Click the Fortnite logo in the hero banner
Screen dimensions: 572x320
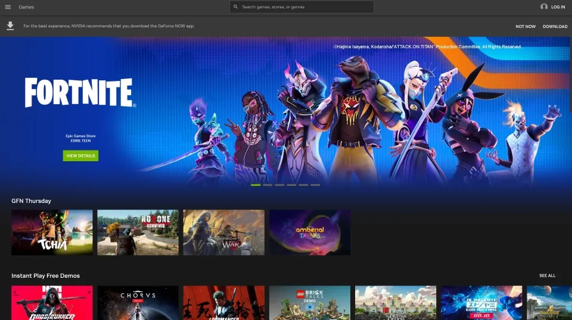80,92
